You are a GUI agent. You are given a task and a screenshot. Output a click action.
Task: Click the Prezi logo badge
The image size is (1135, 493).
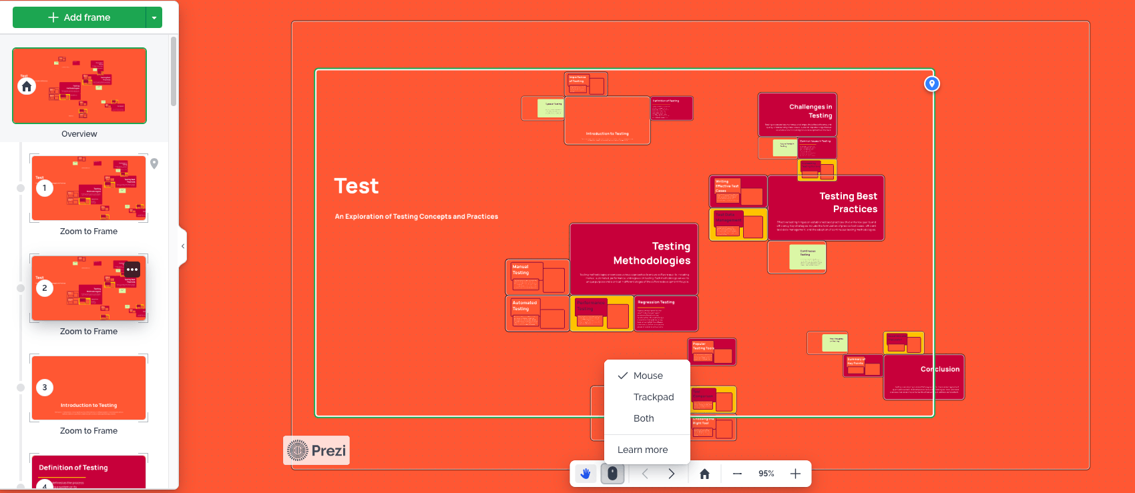[316, 450]
